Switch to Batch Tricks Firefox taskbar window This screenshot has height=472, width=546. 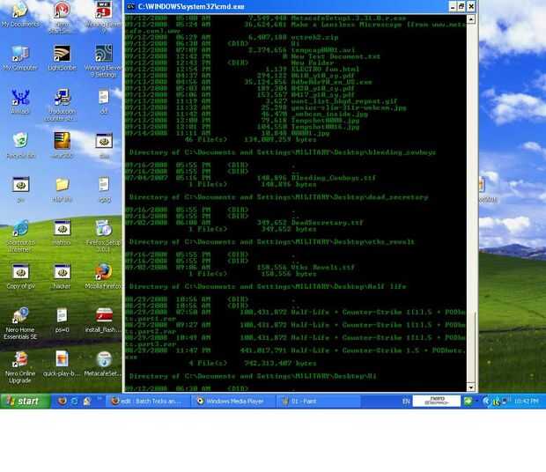(x=147, y=401)
